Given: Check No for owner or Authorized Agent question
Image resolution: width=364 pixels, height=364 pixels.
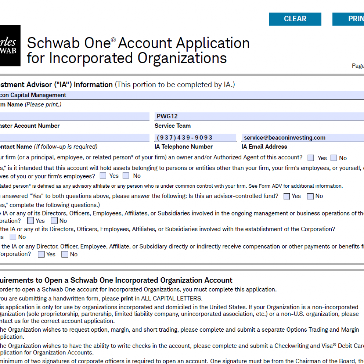Looking at the screenshot, I should click(333, 158).
